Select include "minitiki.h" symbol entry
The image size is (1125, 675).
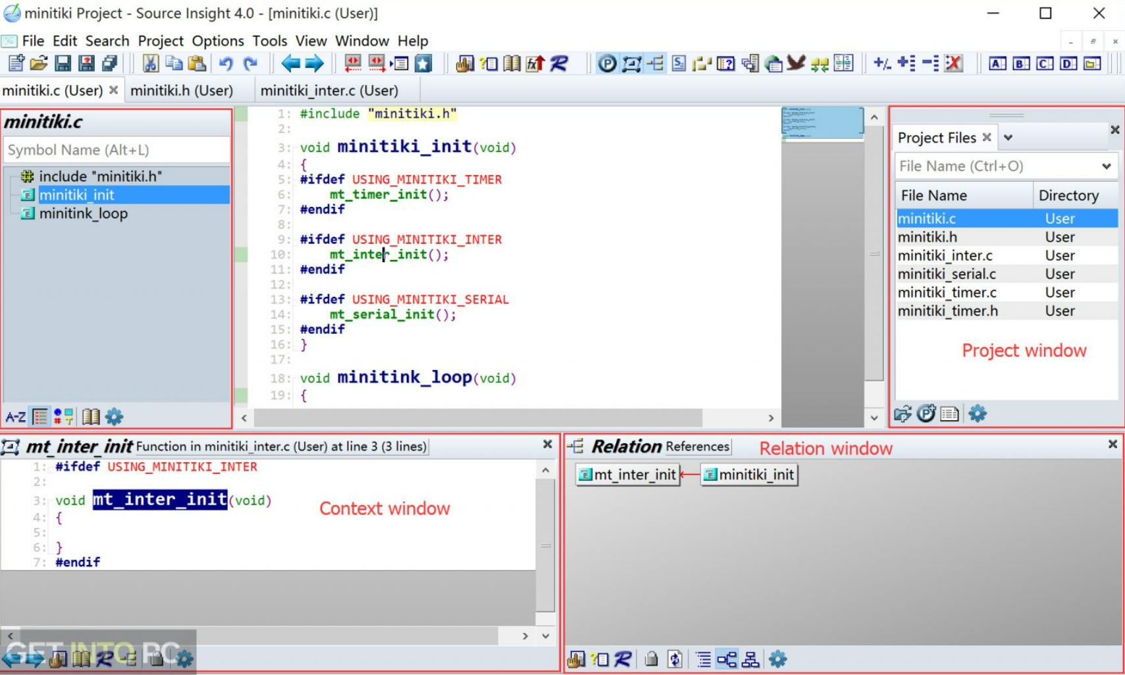(x=100, y=176)
